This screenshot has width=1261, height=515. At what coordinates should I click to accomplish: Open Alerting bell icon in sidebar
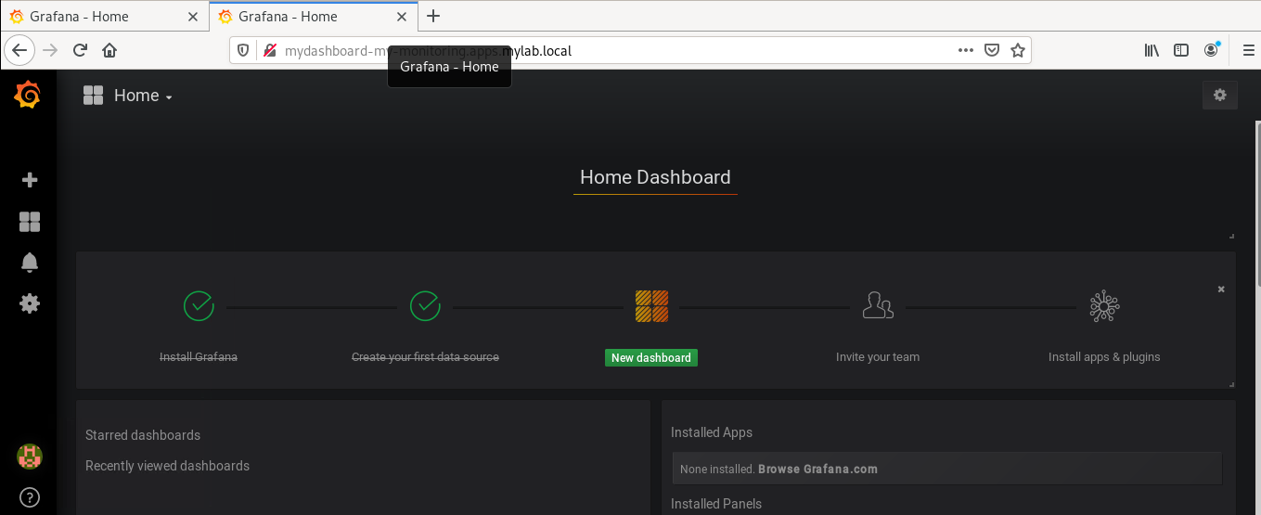pyautogui.click(x=30, y=263)
